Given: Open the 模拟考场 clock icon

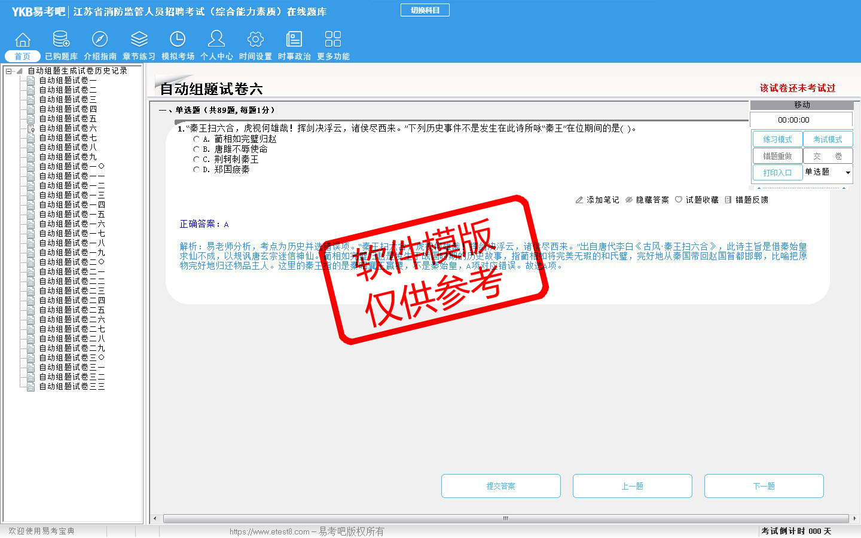Looking at the screenshot, I should (178, 39).
